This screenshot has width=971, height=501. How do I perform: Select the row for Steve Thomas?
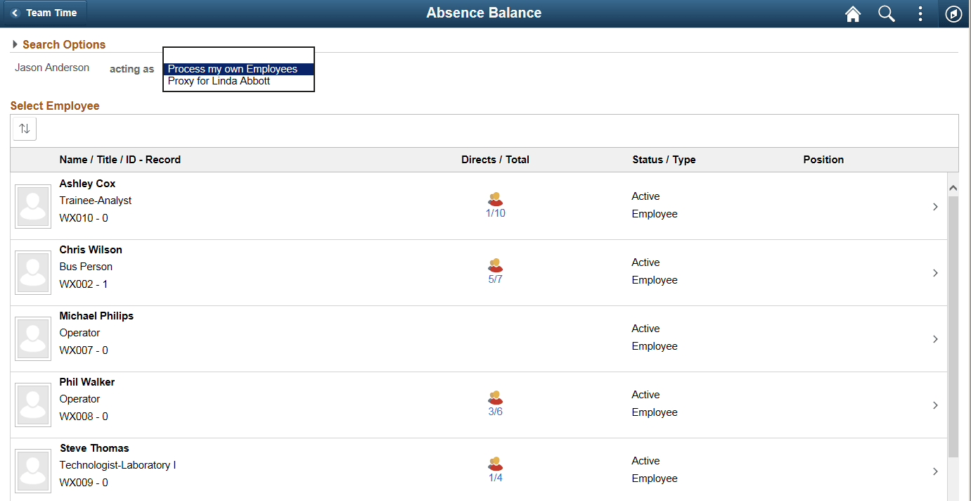[422, 464]
